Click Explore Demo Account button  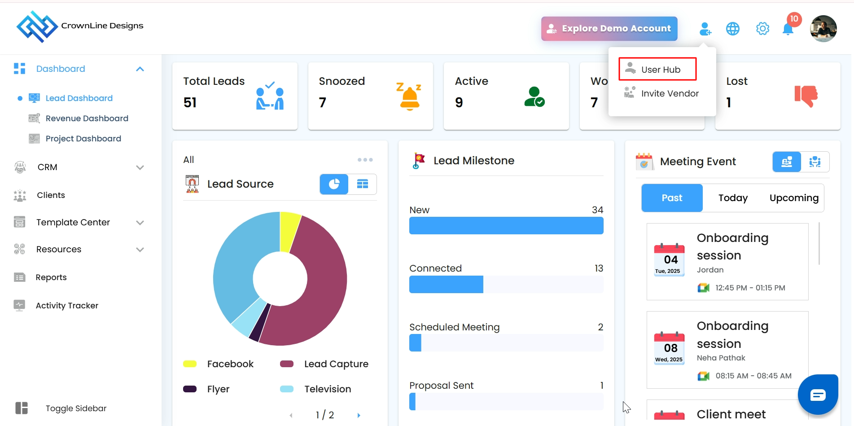[x=609, y=29]
